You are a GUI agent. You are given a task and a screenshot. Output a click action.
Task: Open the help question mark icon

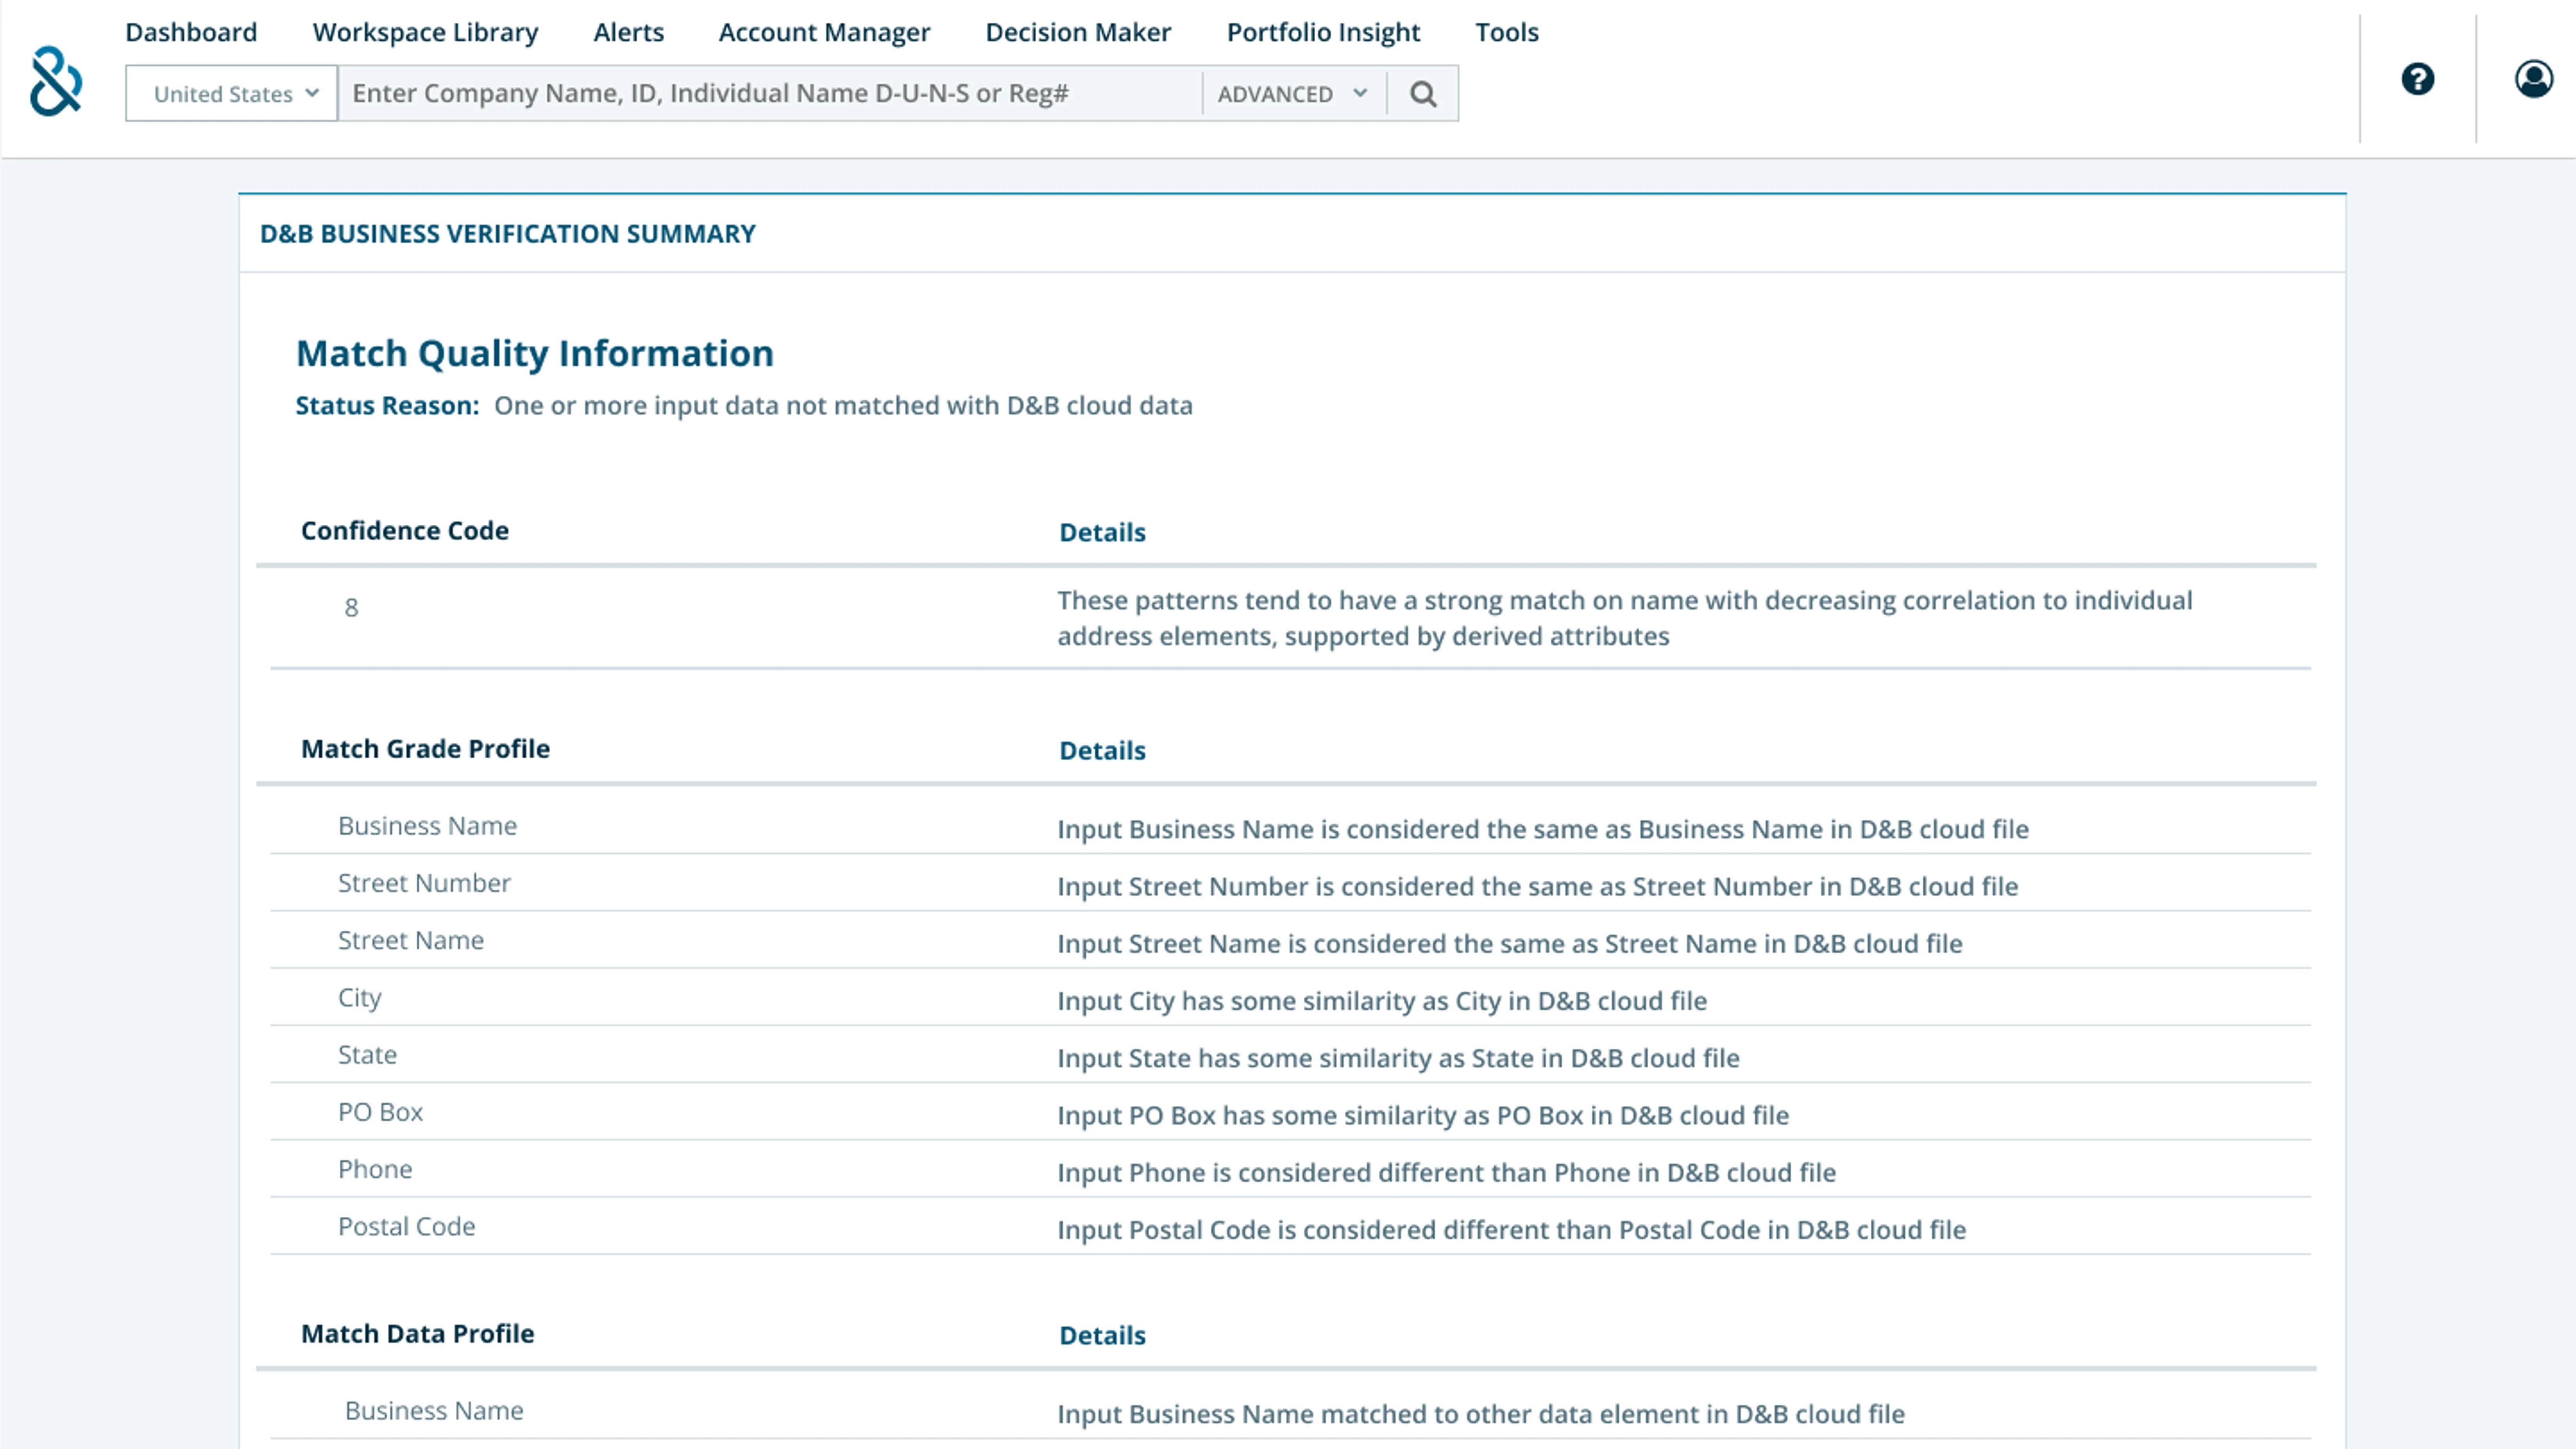[2417, 79]
